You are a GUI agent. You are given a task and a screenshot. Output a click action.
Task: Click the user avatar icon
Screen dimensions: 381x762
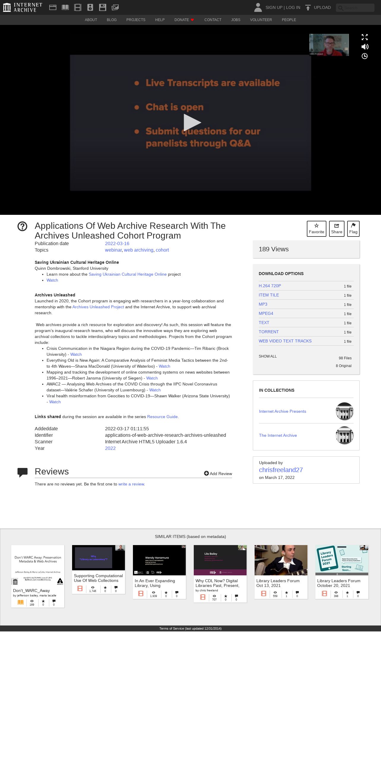pyautogui.click(x=258, y=7)
